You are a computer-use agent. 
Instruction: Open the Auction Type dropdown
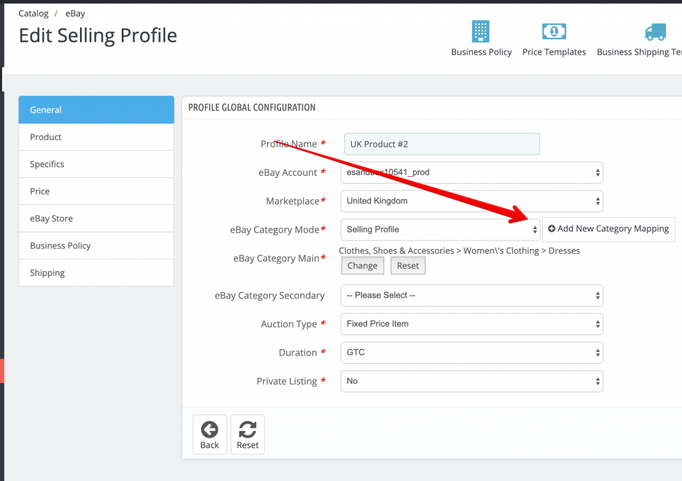(472, 324)
